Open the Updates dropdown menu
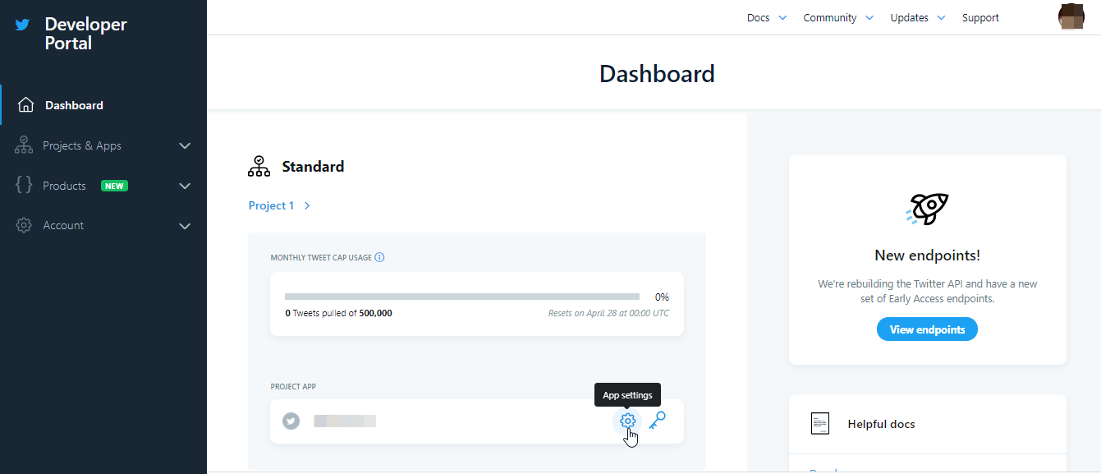Screen dimensions: 1101x474 tap(918, 17)
